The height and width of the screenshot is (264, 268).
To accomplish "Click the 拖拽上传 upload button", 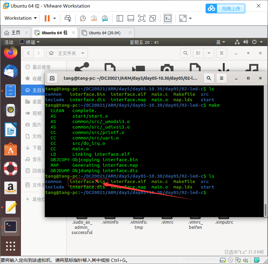I will [x=225, y=8].
